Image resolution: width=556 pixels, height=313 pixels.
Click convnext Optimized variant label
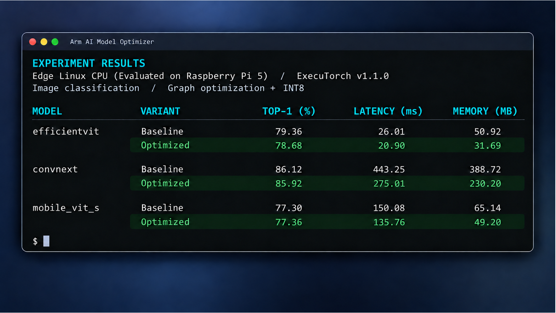[165, 183]
